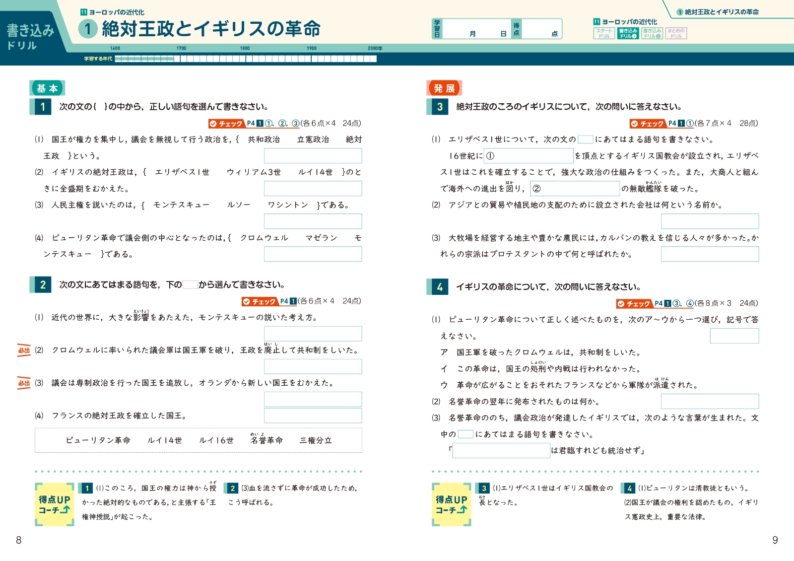Click page number 9
794x561 pixels.
[775, 540]
